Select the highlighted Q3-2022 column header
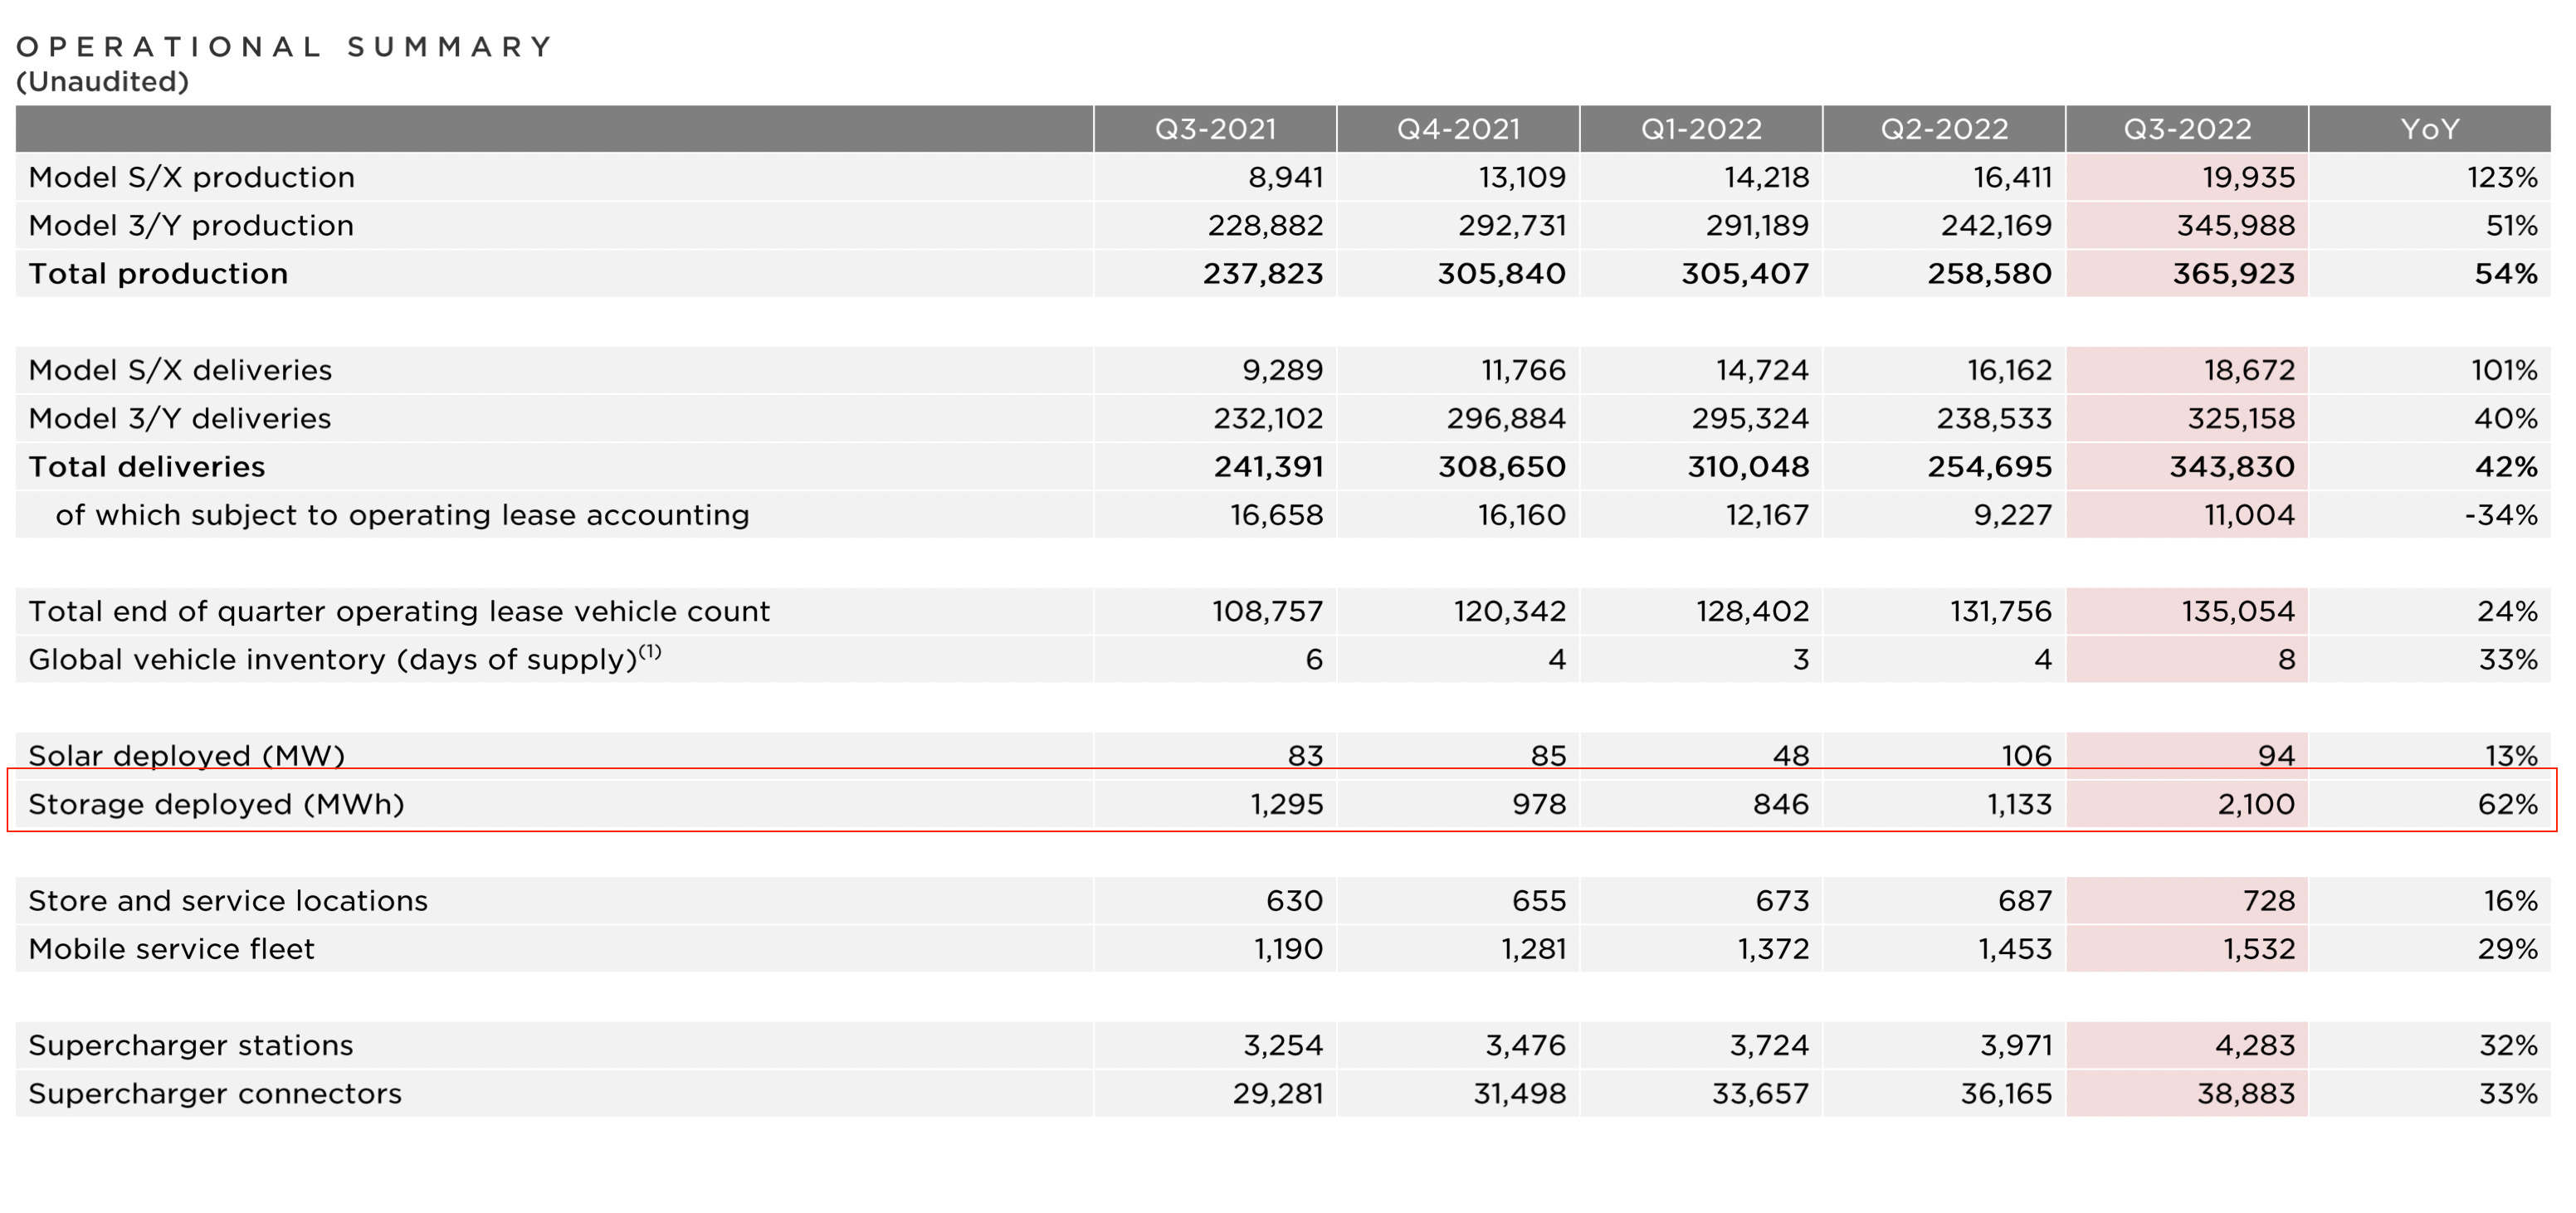Image resolution: width=2576 pixels, height=1213 pixels. tap(2187, 129)
